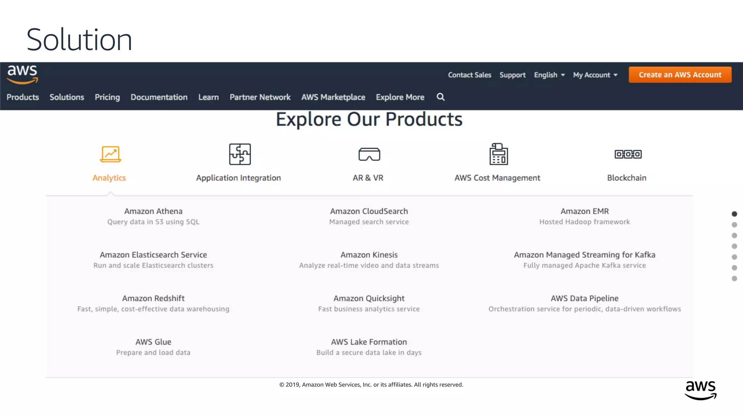
Task: Select the fourth page indicator dot
Action: coord(734,246)
